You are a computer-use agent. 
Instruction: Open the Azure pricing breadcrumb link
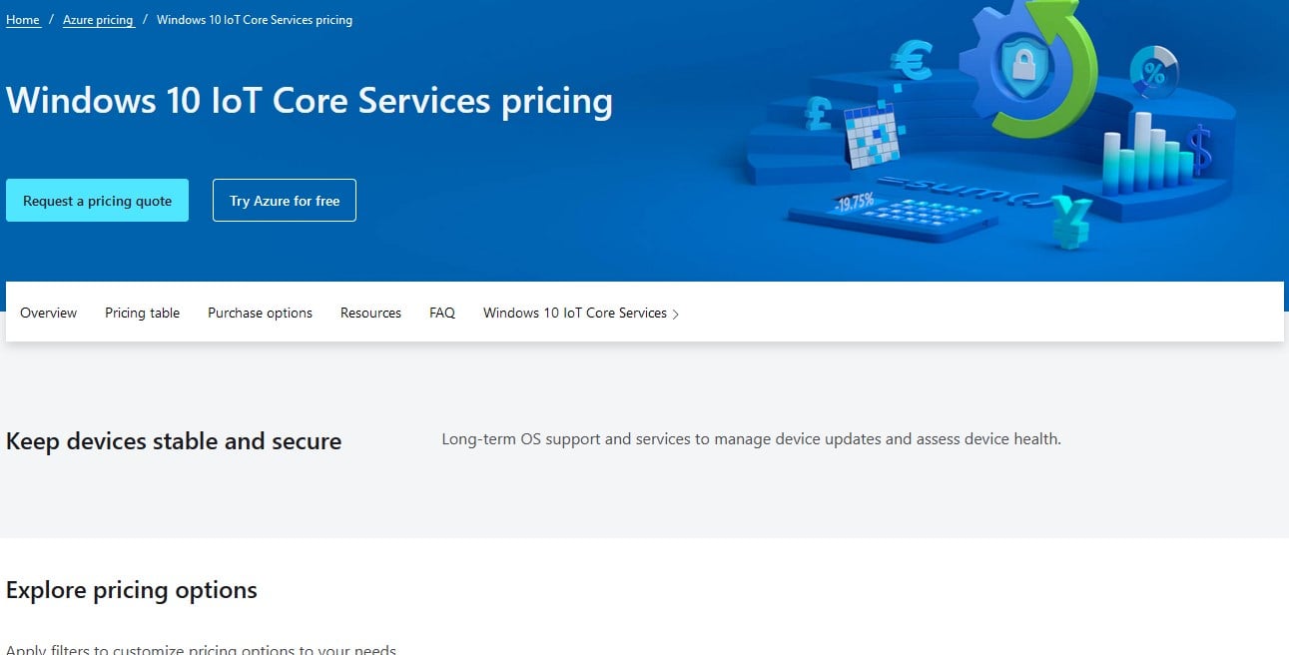[x=98, y=20]
